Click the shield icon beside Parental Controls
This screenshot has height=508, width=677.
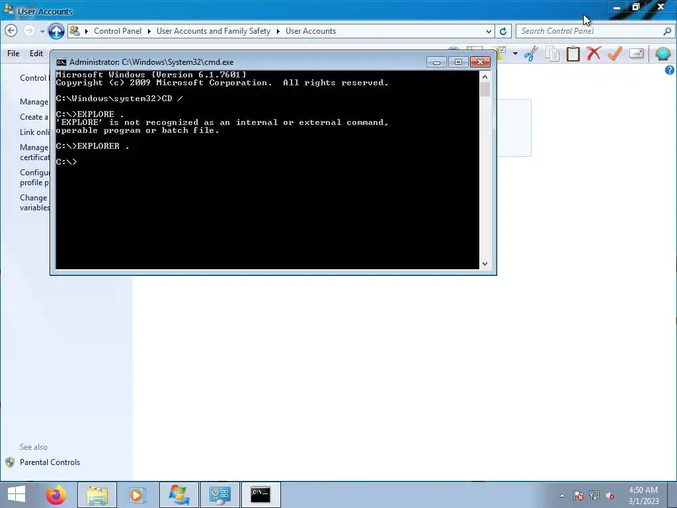[x=10, y=462]
